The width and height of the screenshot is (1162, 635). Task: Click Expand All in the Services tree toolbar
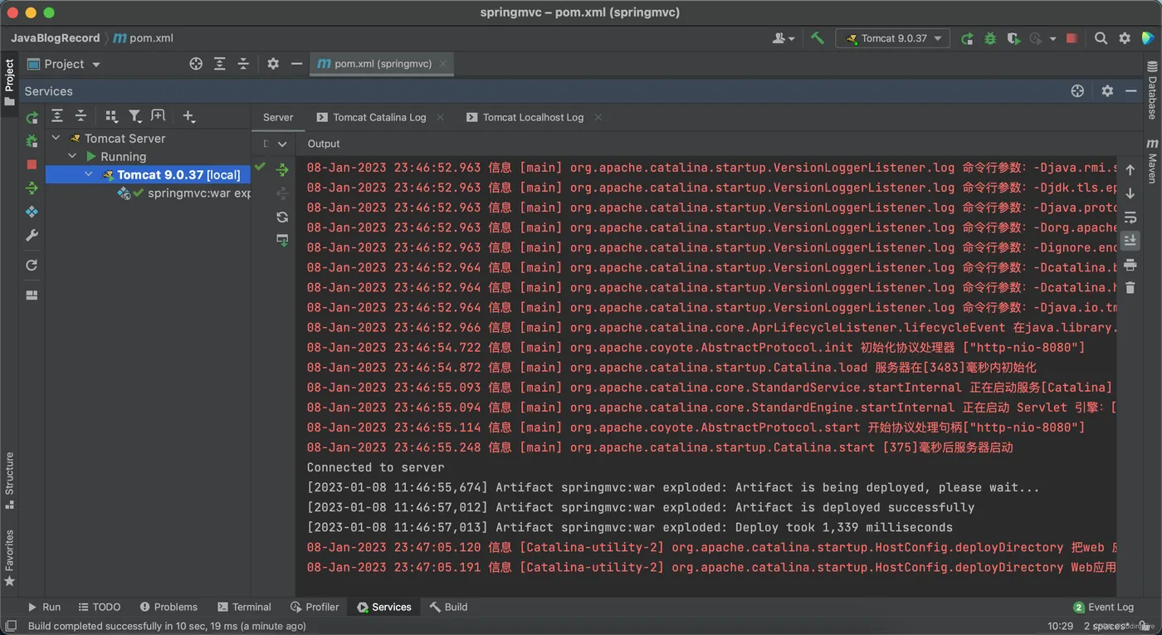[x=57, y=116]
